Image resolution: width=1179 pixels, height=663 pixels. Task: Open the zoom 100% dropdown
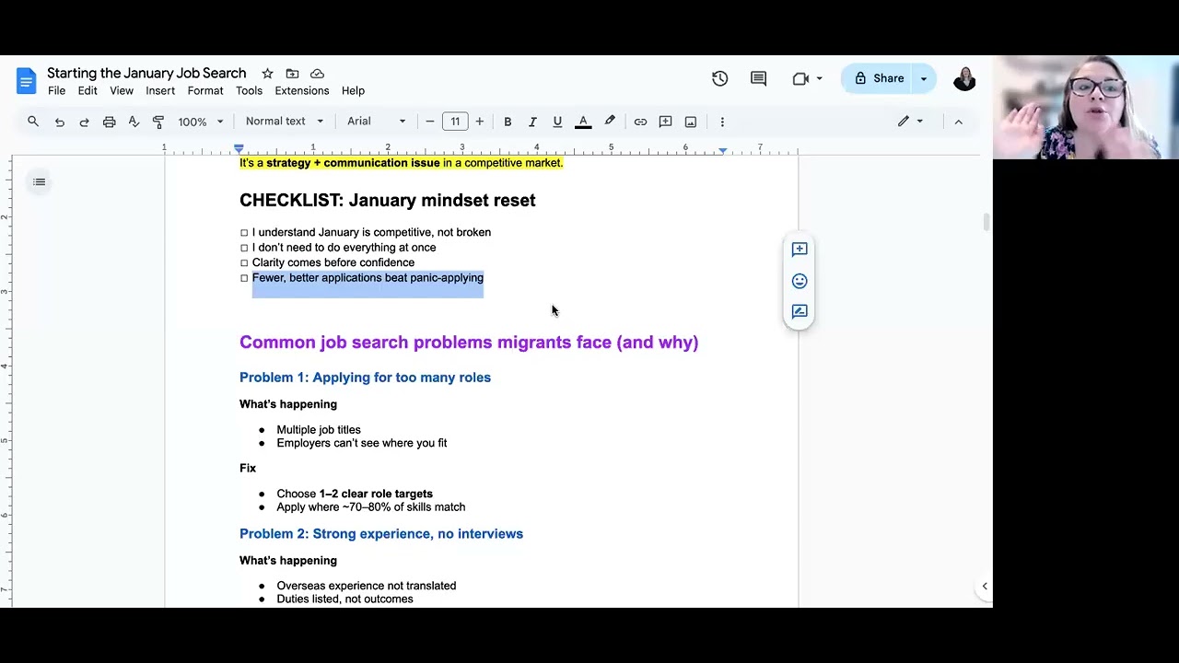(201, 122)
